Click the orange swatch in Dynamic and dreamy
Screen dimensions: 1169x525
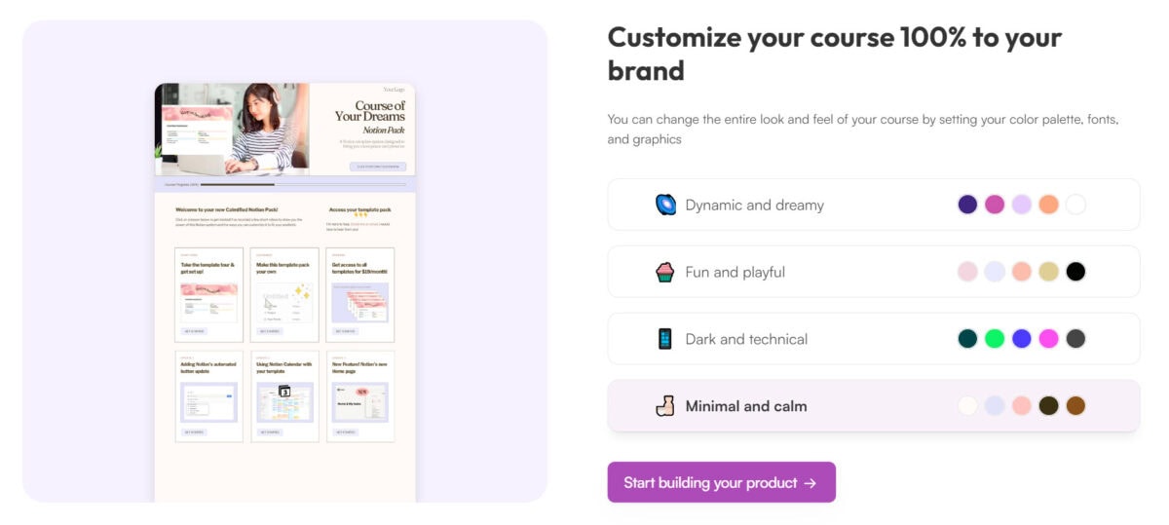(1048, 205)
